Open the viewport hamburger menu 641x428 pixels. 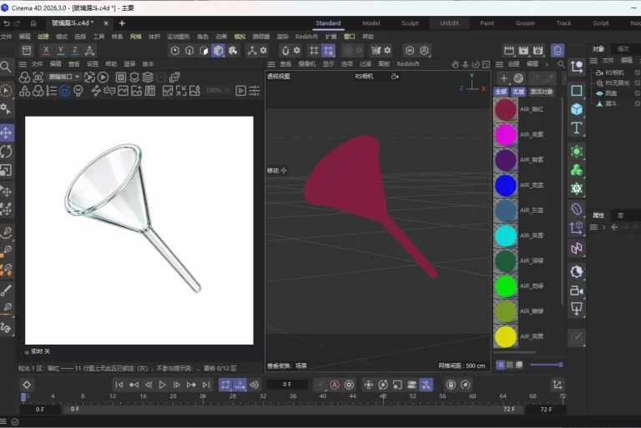271,64
